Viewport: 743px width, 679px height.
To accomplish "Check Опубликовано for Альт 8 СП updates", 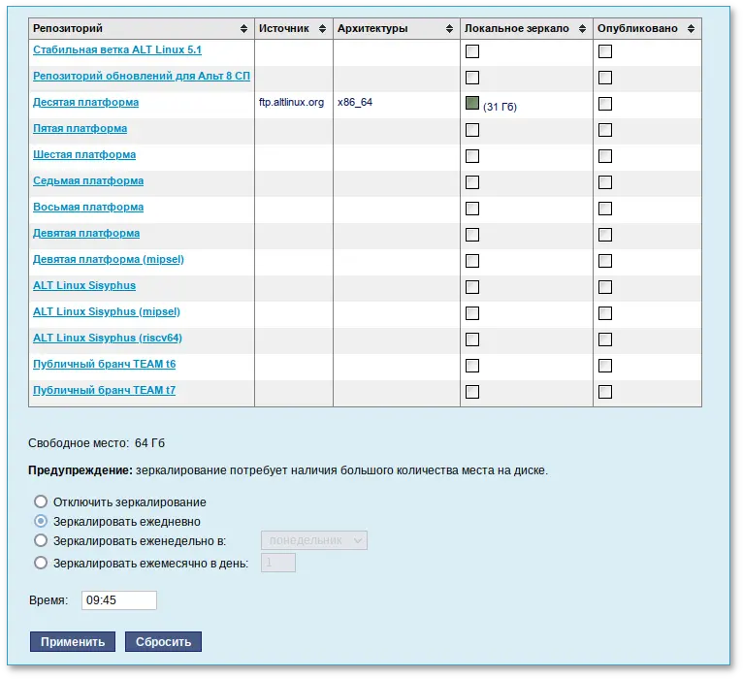I will tap(605, 78).
